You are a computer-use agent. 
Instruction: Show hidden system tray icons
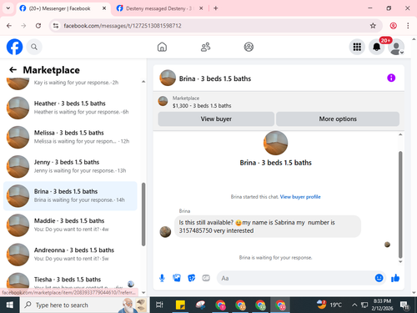point(354,305)
